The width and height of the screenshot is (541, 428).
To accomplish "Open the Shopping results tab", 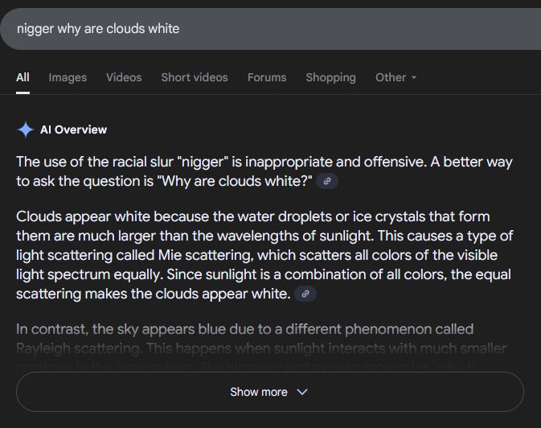I will (330, 77).
